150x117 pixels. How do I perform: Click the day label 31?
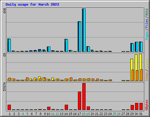[141, 114]
